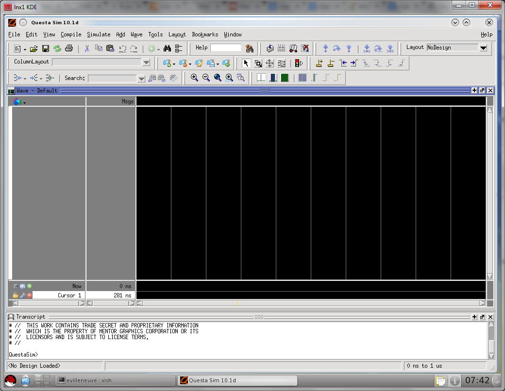Image resolution: width=505 pixels, height=391 pixels.
Task: Click the Open folder icon
Action: coord(34,49)
